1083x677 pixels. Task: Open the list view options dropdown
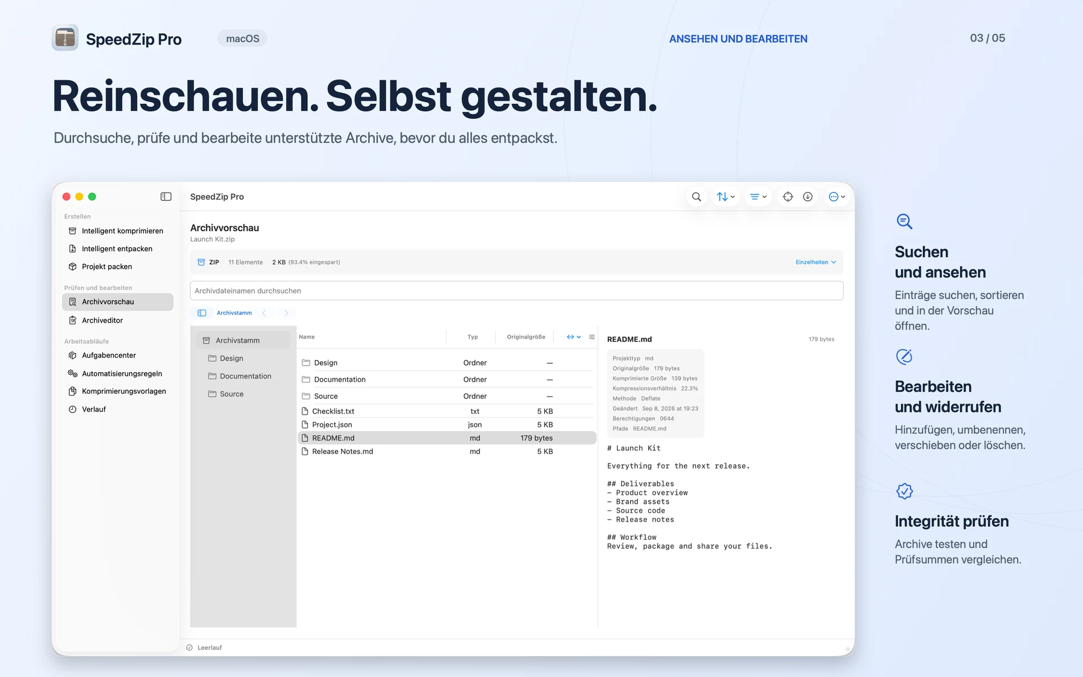(x=758, y=197)
